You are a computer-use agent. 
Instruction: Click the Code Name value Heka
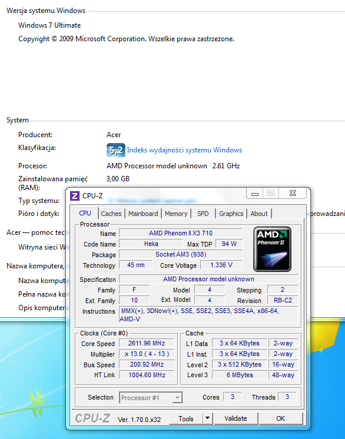(151, 244)
